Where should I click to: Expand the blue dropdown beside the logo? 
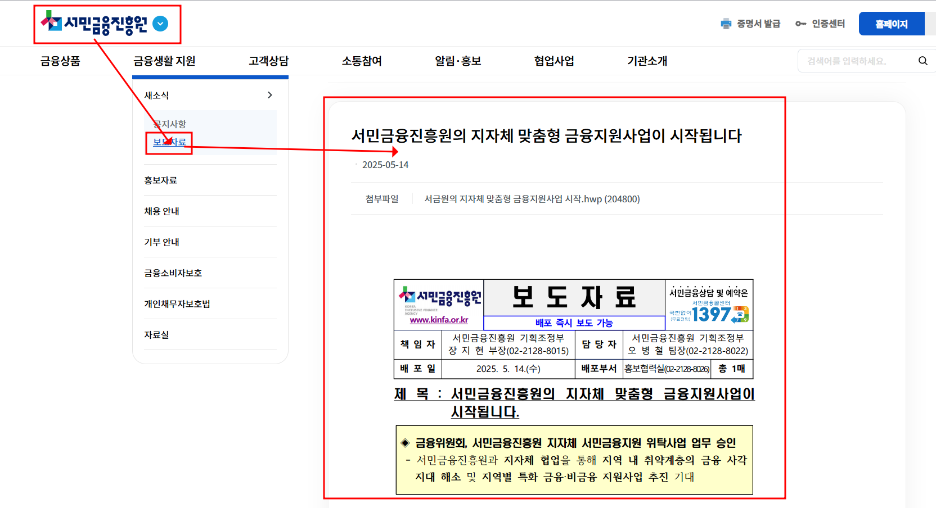click(x=160, y=24)
